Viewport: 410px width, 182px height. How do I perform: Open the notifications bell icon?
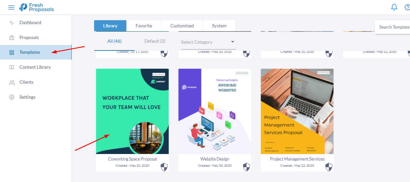tap(394, 7)
